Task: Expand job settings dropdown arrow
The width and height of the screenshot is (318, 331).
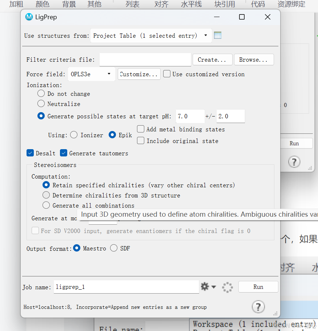Action: (x=214, y=287)
